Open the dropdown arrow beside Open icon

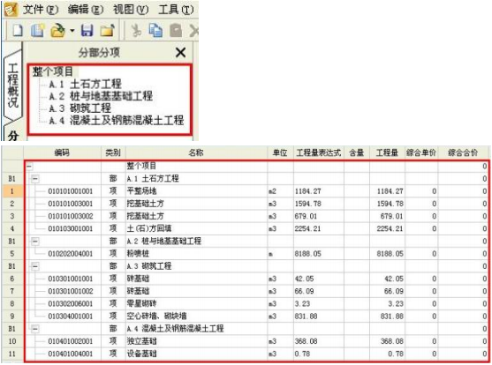point(72,31)
